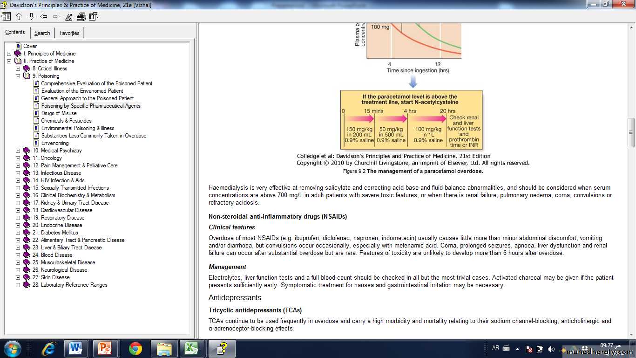Click the AR input language indicator
The image size is (636, 358).
click(x=495, y=348)
